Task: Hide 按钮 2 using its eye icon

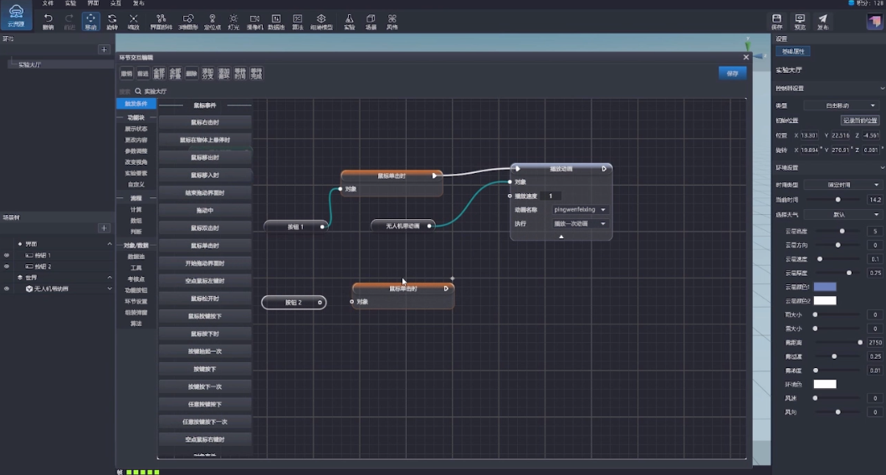Action: click(x=7, y=266)
